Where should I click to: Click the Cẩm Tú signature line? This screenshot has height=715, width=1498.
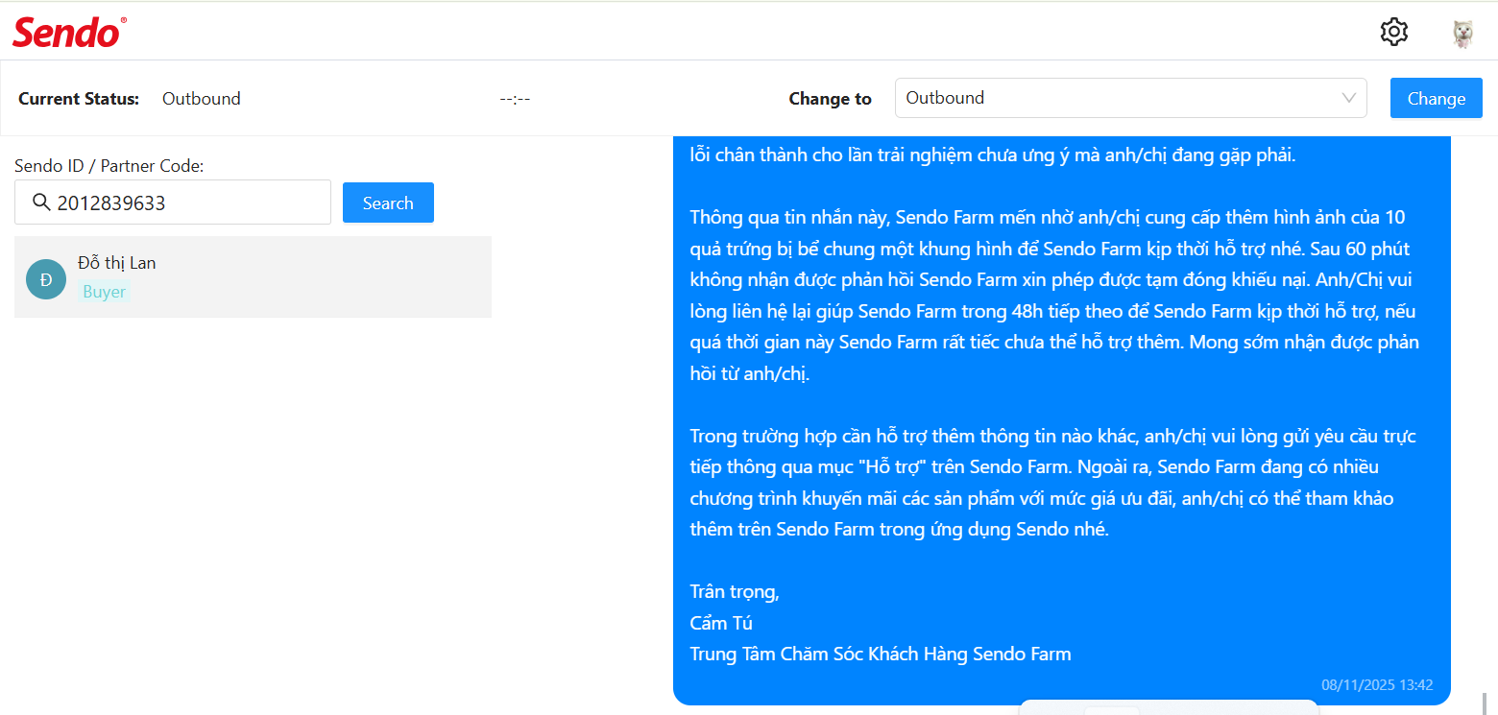(721, 623)
